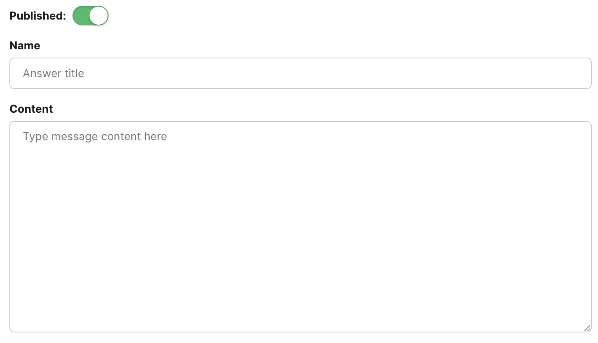Click the Published label text
Image resolution: width=598 pixels, height=343 pixels.
pos(38,16)
